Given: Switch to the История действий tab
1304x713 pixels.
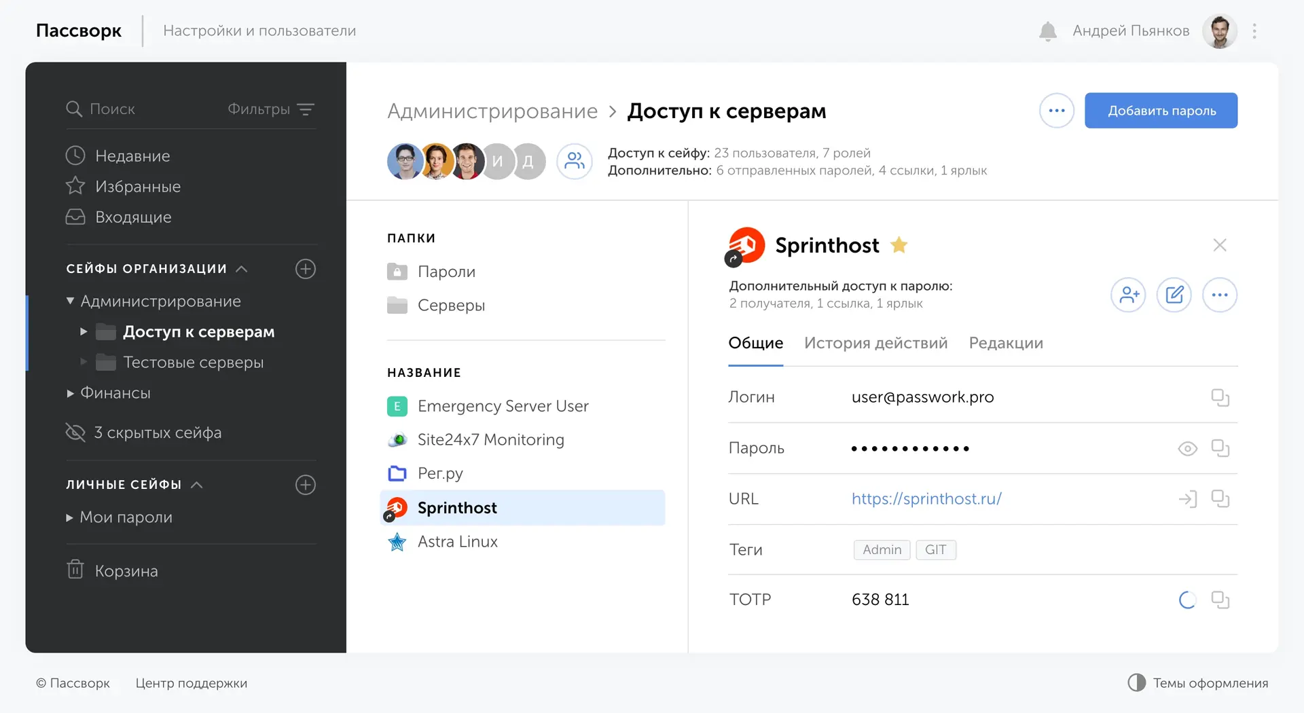Looking at the screenshot, I should (x=875, y=343).
